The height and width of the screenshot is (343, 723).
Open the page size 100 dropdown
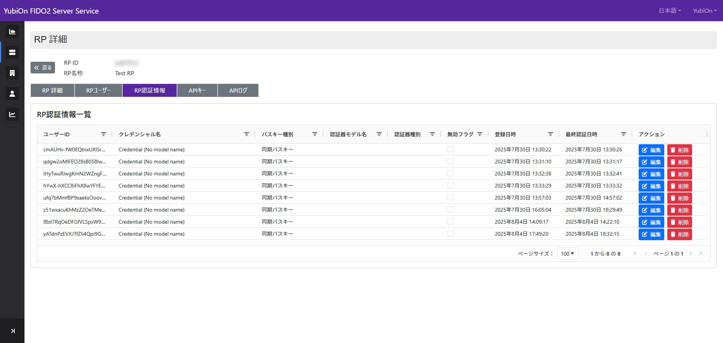[568, 253]
